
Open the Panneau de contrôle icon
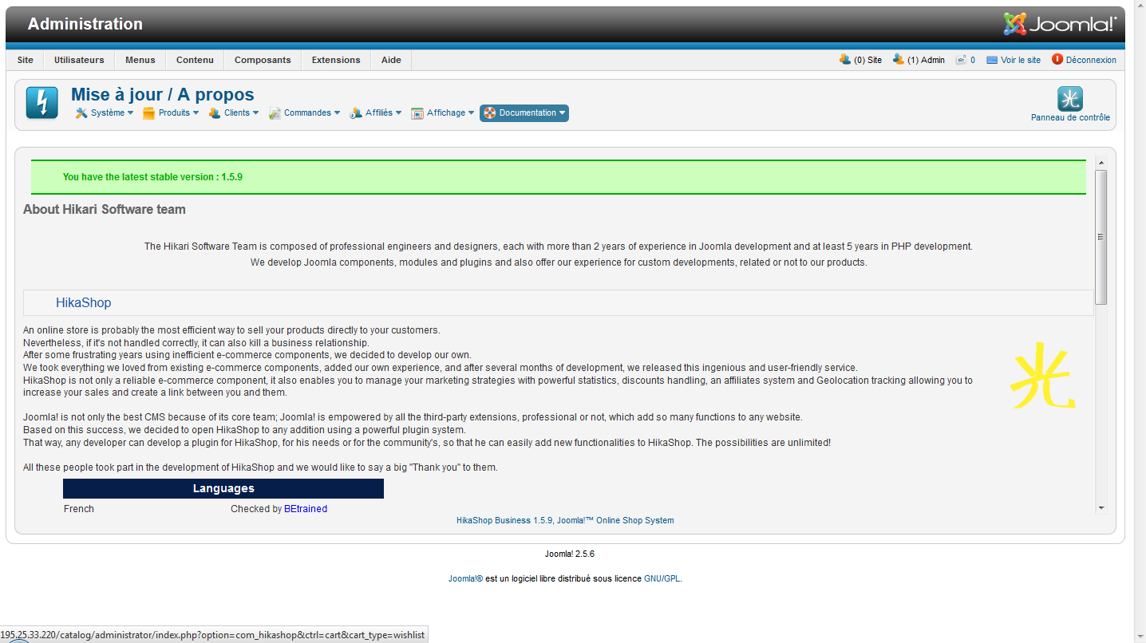1070,99
